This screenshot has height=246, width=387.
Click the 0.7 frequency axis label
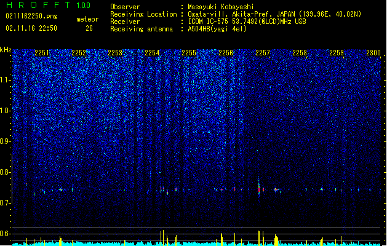(x=6, y=203)
